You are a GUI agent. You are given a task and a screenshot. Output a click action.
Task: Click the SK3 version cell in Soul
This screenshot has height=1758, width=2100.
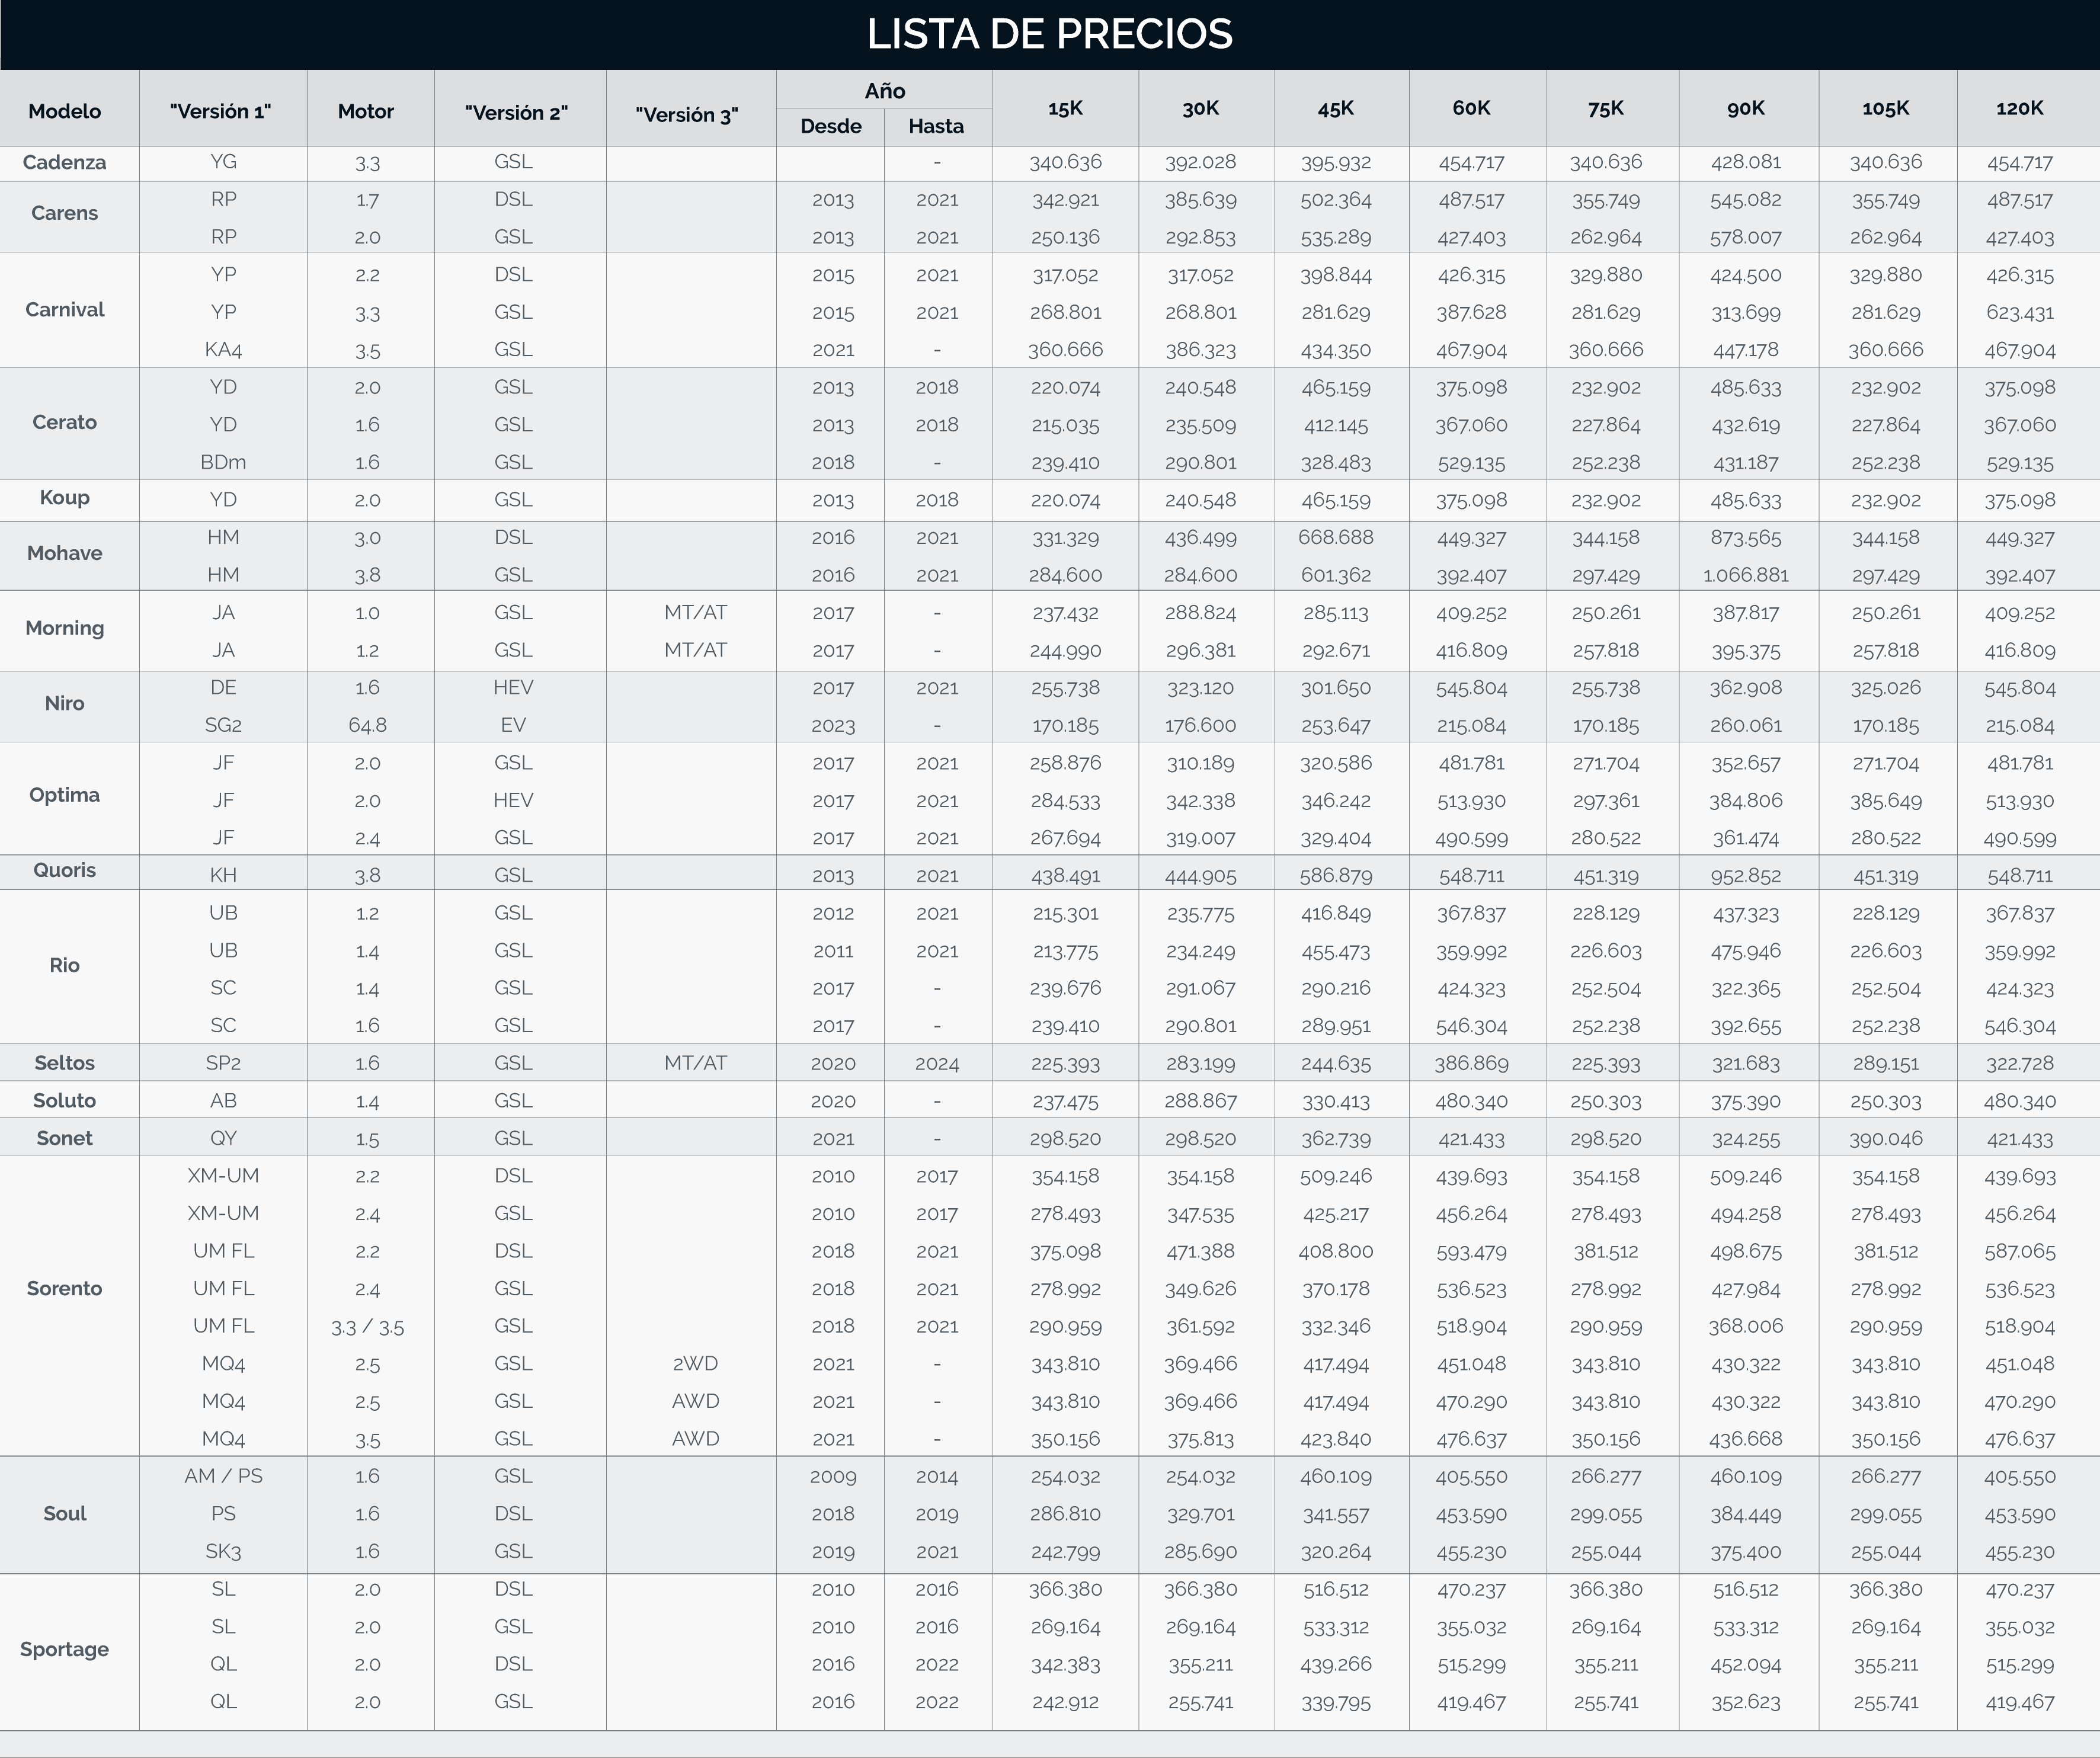coord(223,1551)
